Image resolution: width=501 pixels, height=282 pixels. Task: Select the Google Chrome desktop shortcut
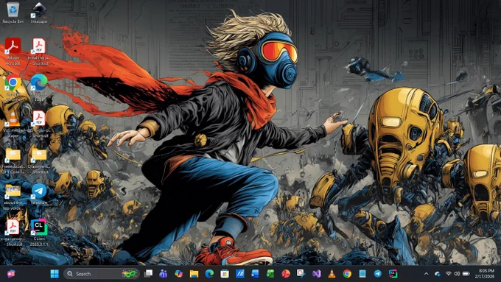pos(13,88)
